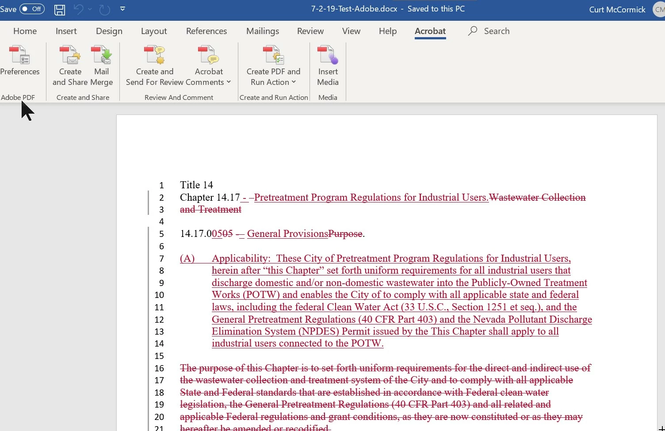Click 'industrial users connected to the POTW.' line
The image size is (665, 431).
[x=298, y=343]
